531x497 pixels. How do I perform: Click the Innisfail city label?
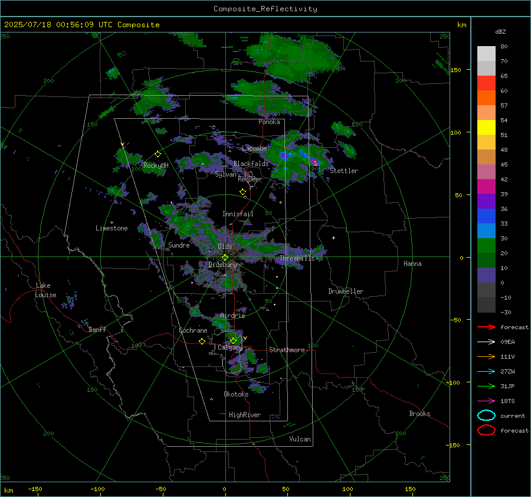point(238,214)
